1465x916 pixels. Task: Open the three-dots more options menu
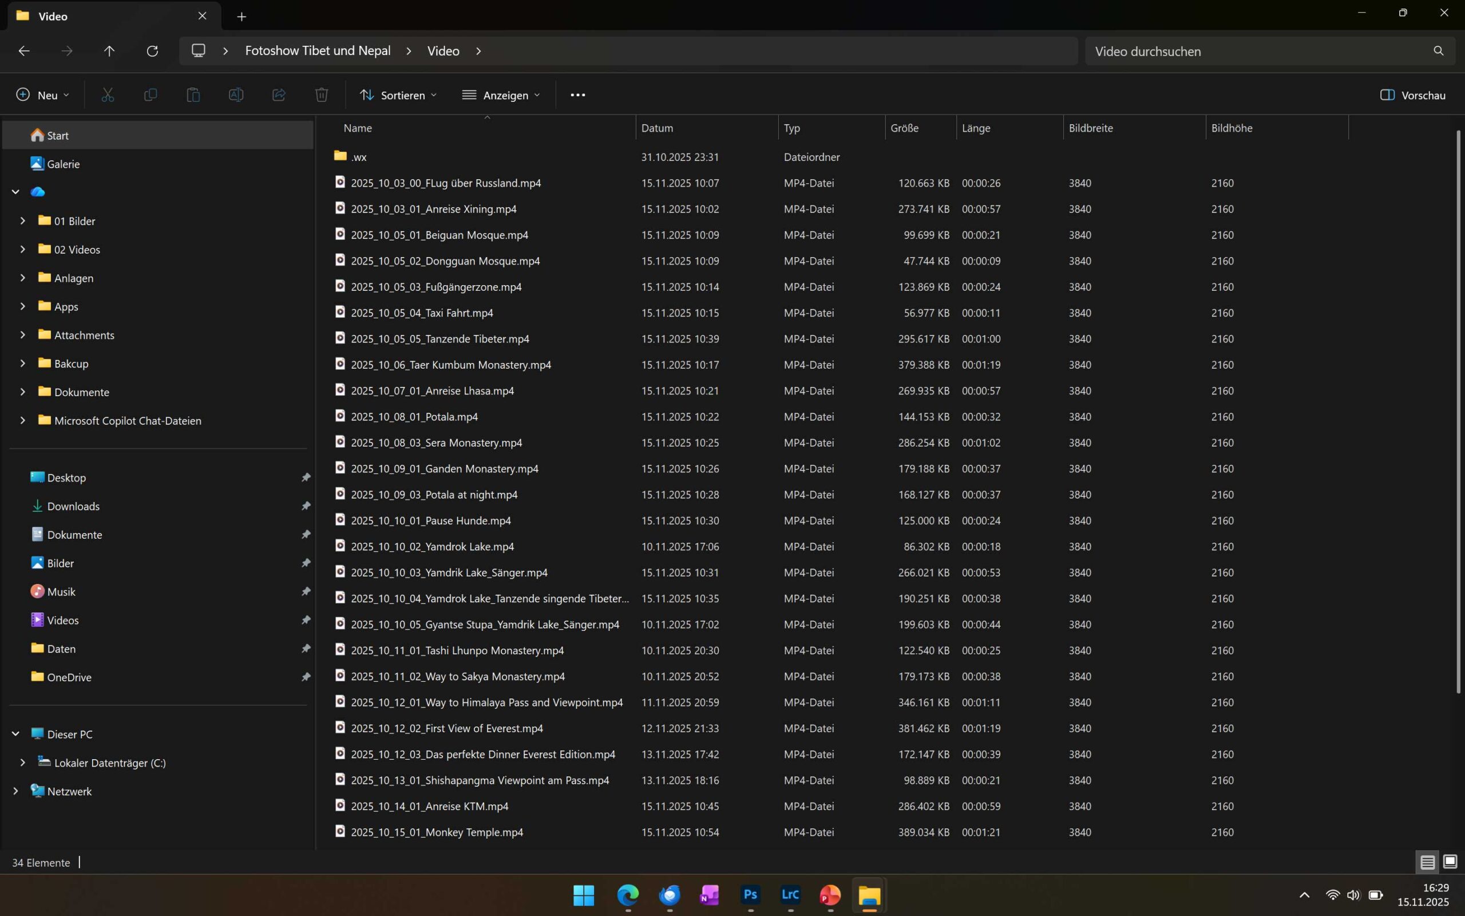(x=577, y=95)
